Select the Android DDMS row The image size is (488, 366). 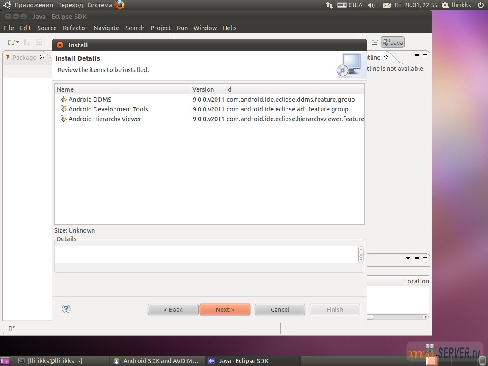coord(209,99)
